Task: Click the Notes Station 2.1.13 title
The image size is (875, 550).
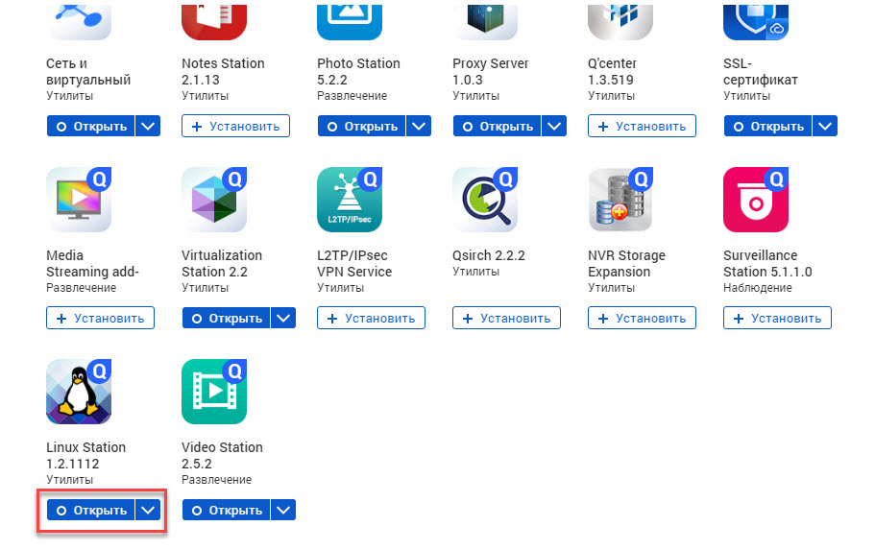Action: [x=223, y=71]
